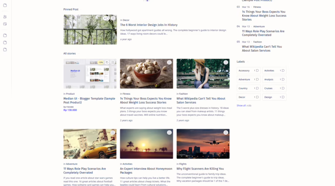Select the Analysis label chip
Viewport: 335px width, 186px height.
tap(275, 80)
